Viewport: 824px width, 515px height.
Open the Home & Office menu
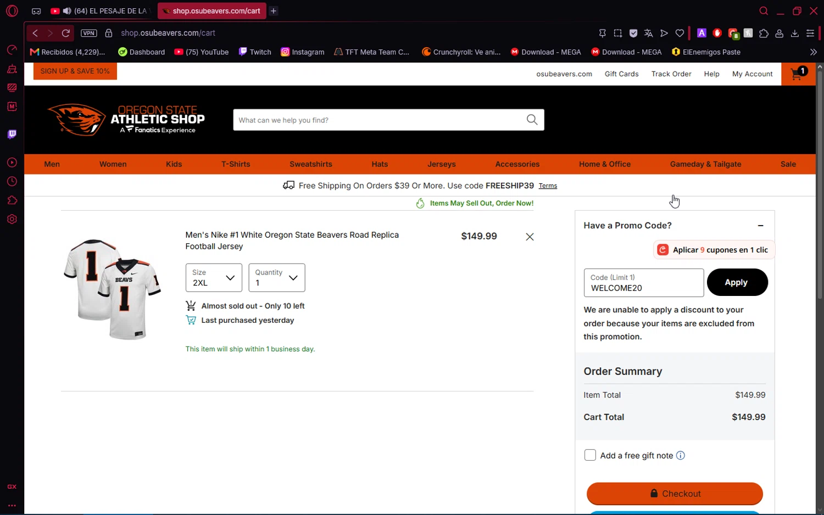605,164
